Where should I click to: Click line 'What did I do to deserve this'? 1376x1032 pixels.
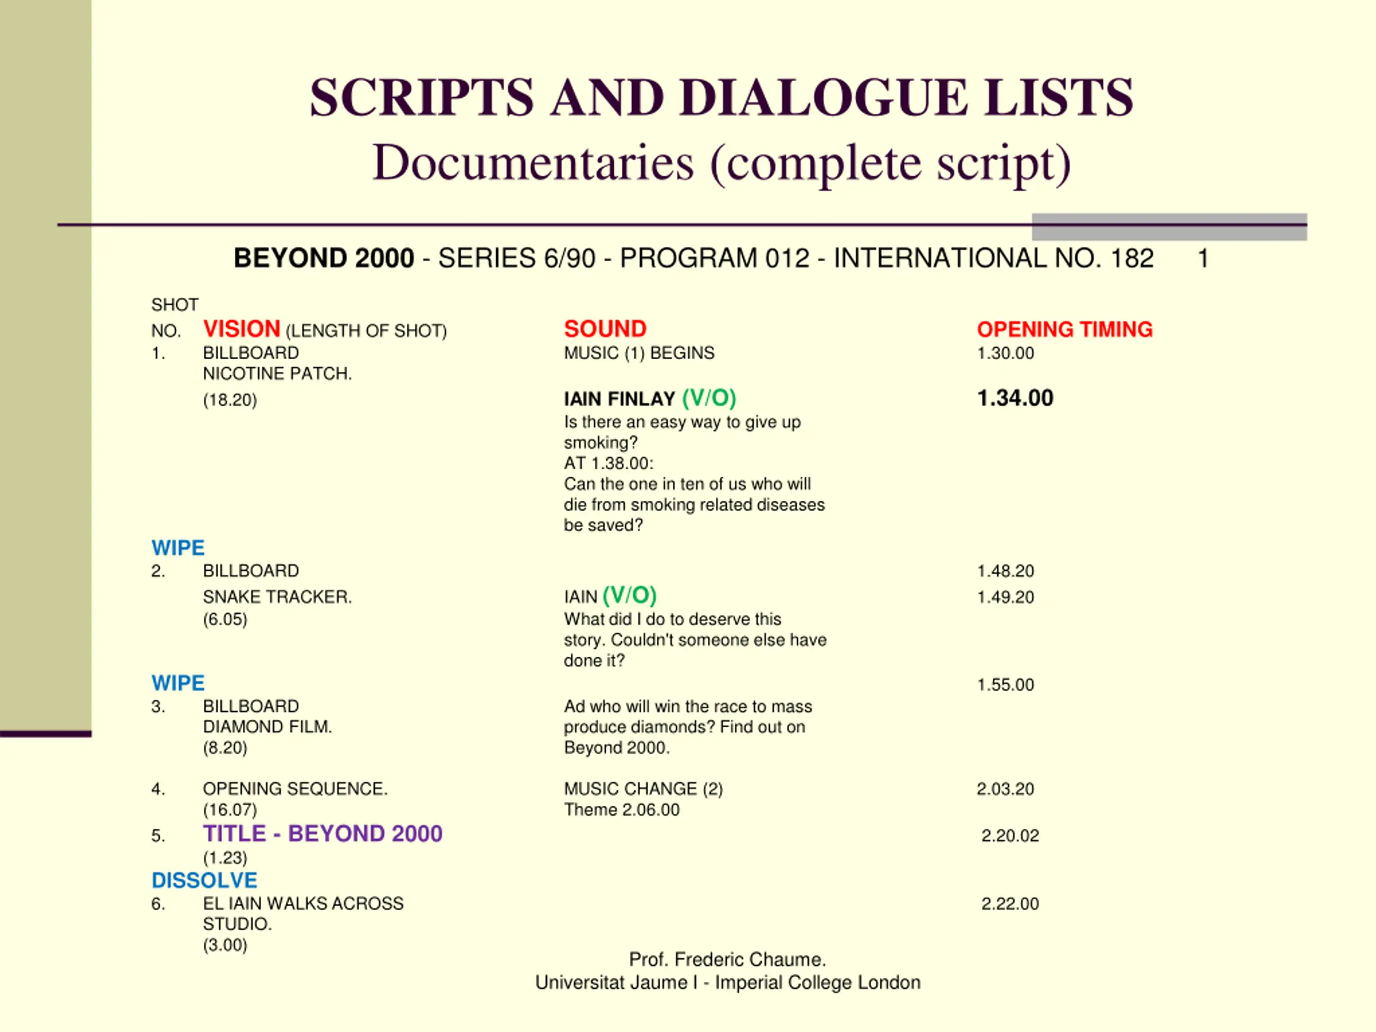[672, 620]
